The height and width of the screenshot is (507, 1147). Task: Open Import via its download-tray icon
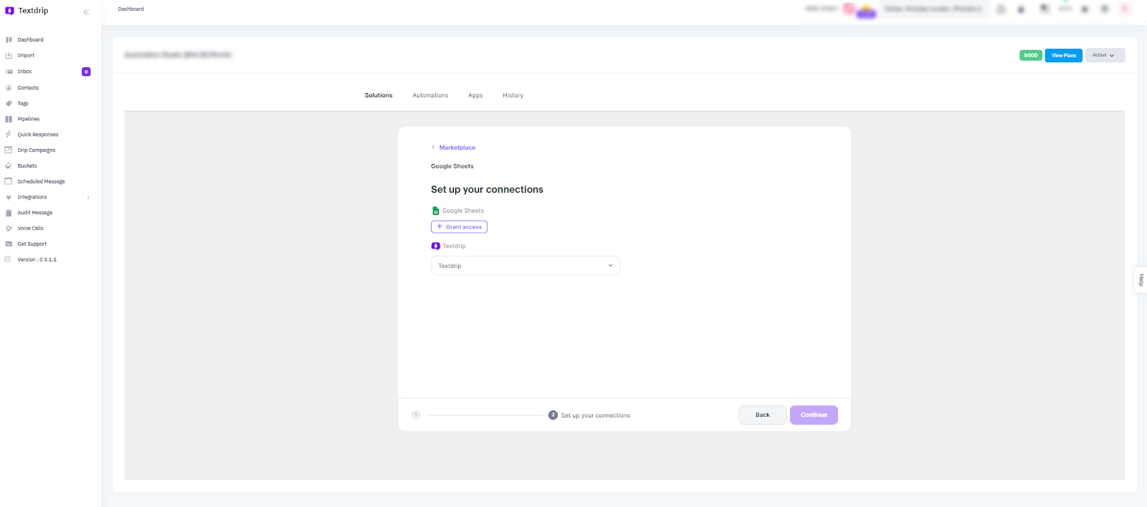click(x=9, y=55)
